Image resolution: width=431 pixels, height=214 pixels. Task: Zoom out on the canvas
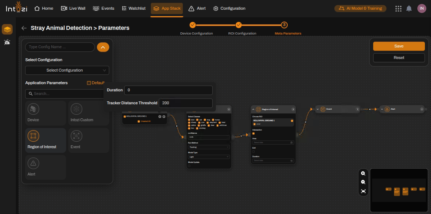tap(363, 182)
